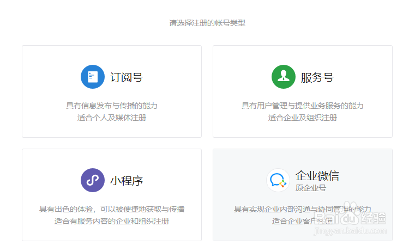409x245 pixels.
Task: Select the 小程序 title text
Action: (127, 181)
